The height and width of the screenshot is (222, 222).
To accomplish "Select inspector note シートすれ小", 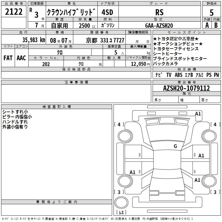I will (15, 112).
